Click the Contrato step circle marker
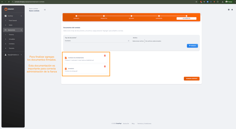 [x=76, y=16]
